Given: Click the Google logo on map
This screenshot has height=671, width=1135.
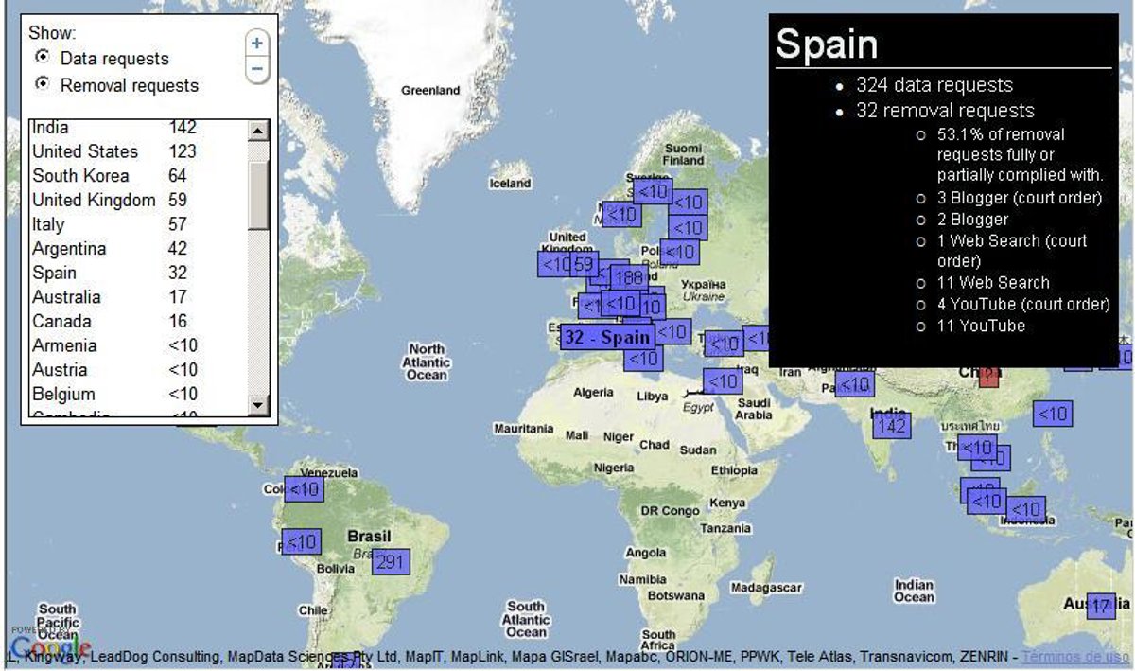Looking at the screenshot, I should [x=47, y=649].
